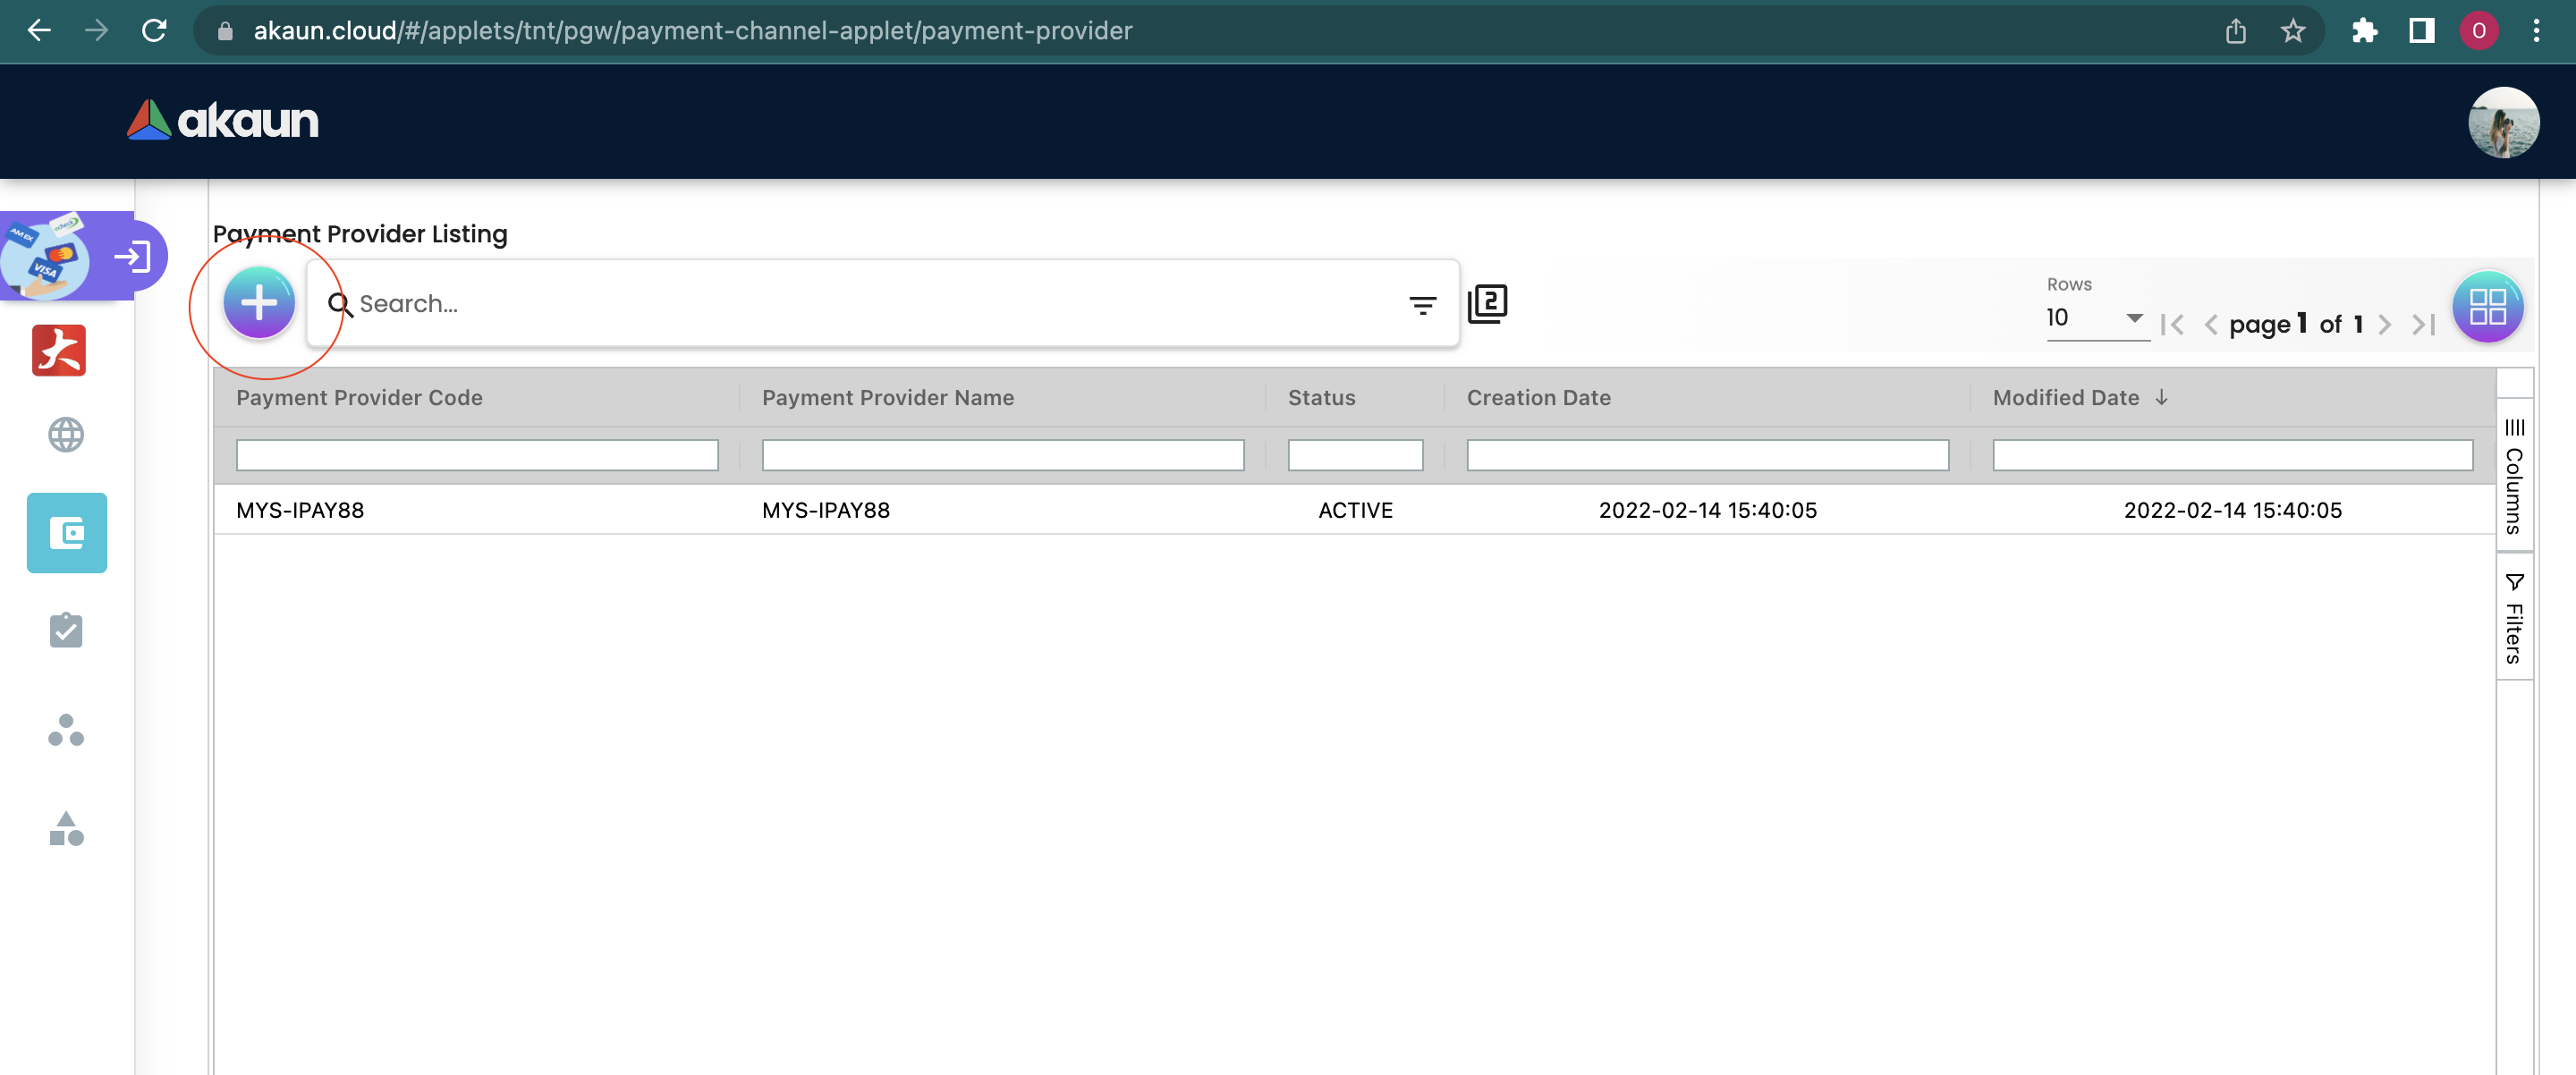Open the Filters side panel tab

tap(2514, 617)
